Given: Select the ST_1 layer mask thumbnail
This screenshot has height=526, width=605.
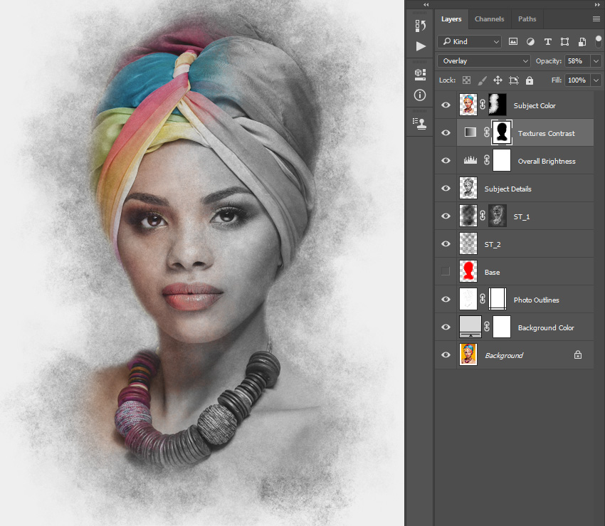Looking at the screenshot, I should click(498, 216).
